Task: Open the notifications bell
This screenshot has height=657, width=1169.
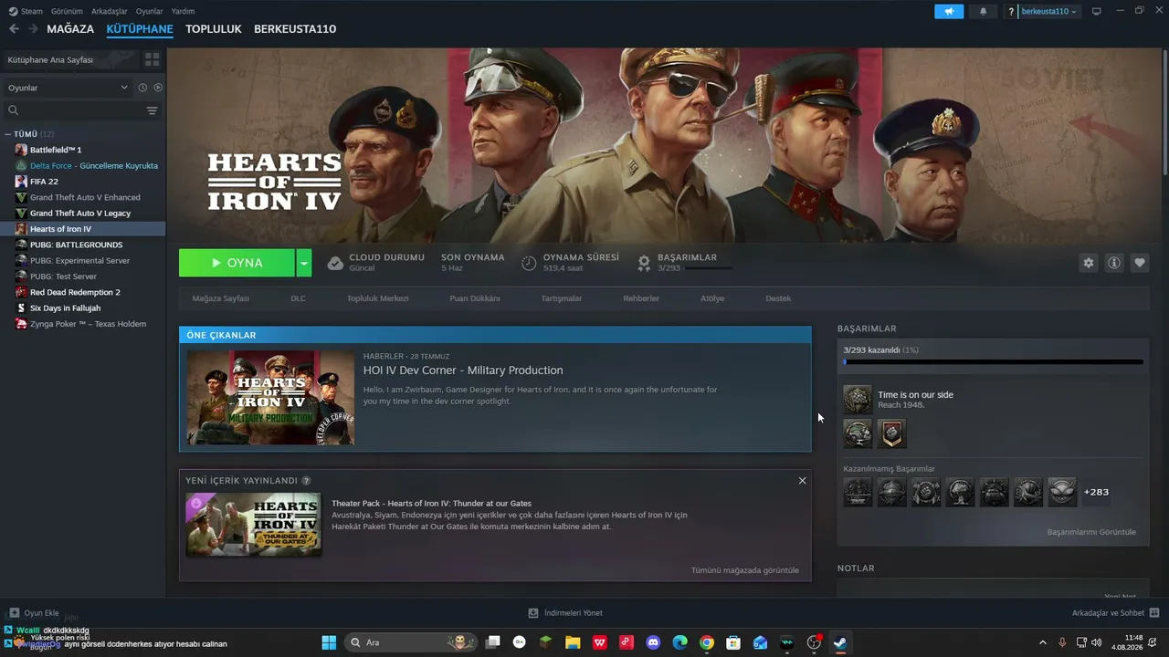Action: [983, 11]
